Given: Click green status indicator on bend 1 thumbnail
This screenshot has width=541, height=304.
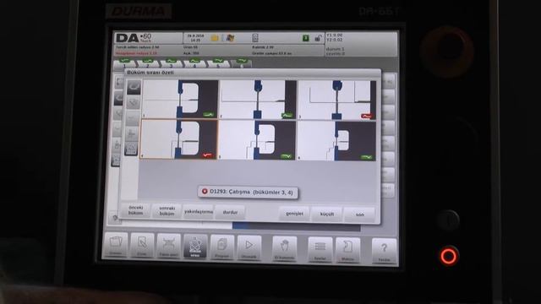Looking at the screenshot, I should point(209,115).
